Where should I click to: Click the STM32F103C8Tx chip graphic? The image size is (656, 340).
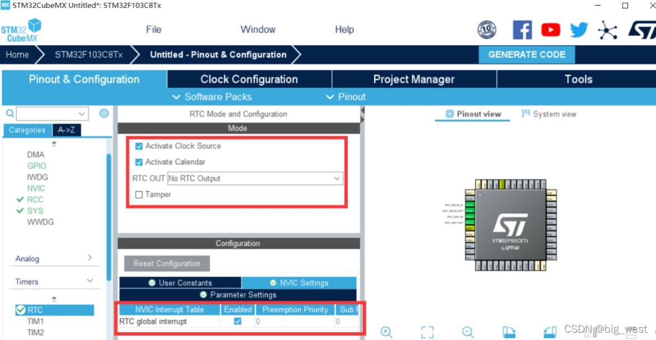coord(510,225)
